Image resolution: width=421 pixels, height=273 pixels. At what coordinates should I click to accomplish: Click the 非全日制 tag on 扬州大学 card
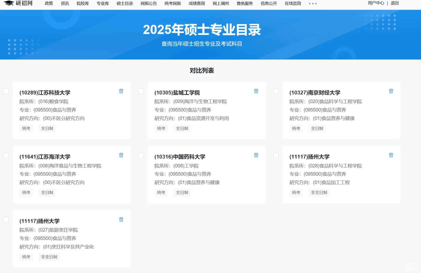tap(319, 193)
